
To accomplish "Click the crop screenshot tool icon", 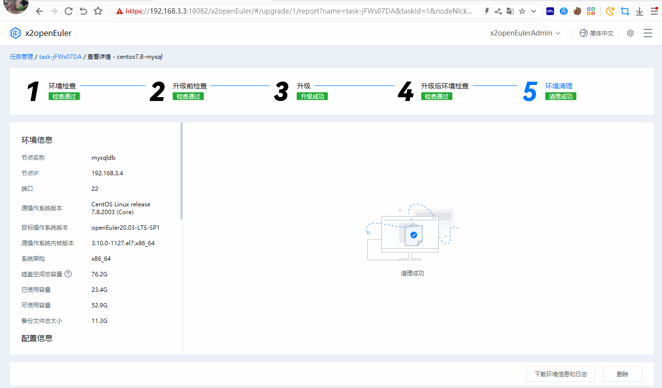I will pyautogui.click(x=625, y=11).
